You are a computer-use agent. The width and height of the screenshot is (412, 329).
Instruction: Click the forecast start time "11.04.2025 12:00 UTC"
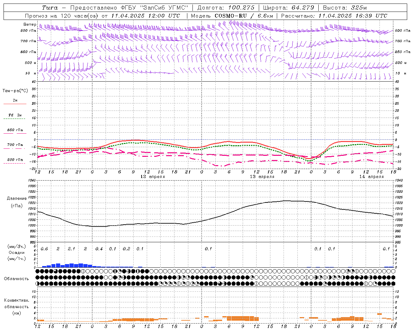145,16
